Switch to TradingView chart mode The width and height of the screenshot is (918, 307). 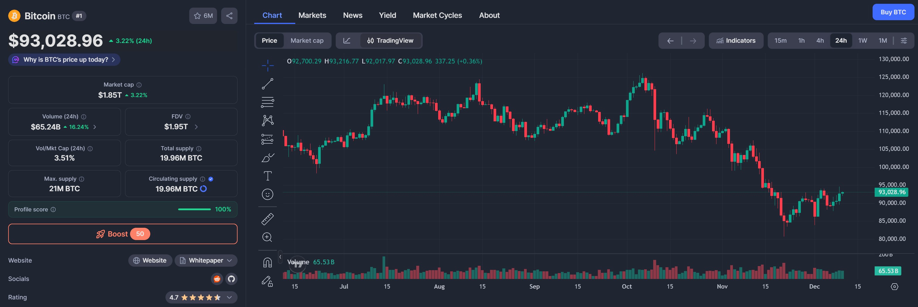[x=390, y=41]
